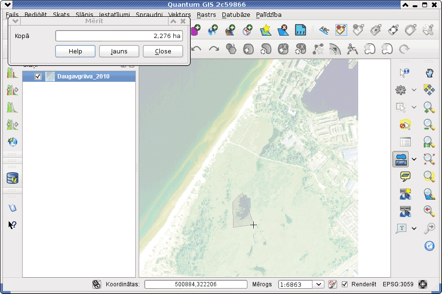Viewport: 442px width, 294px height.
Task: Click the Redo arrow icon
Action: pyautogui.click(x=214, y=49)
